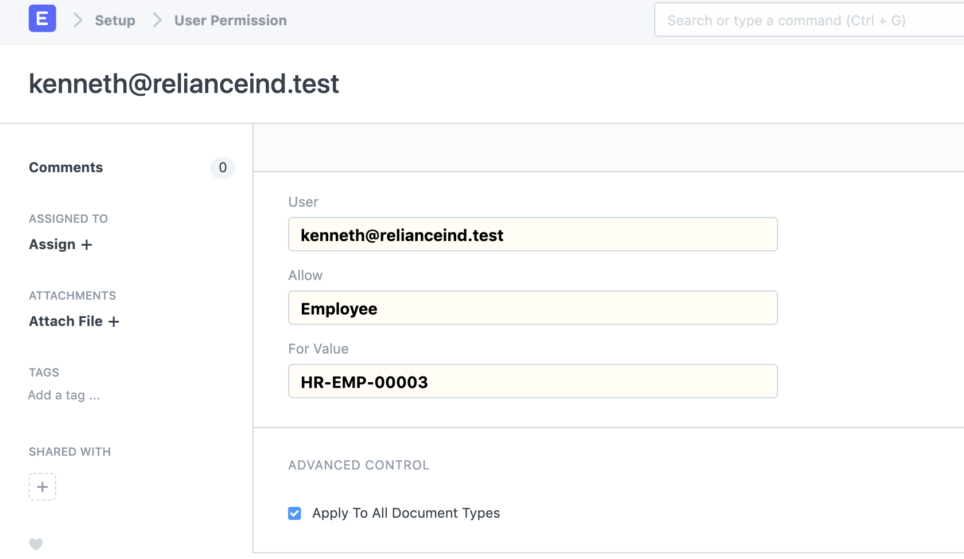Click the chevron arrow before Setup breadcrumb

point(78,20)
